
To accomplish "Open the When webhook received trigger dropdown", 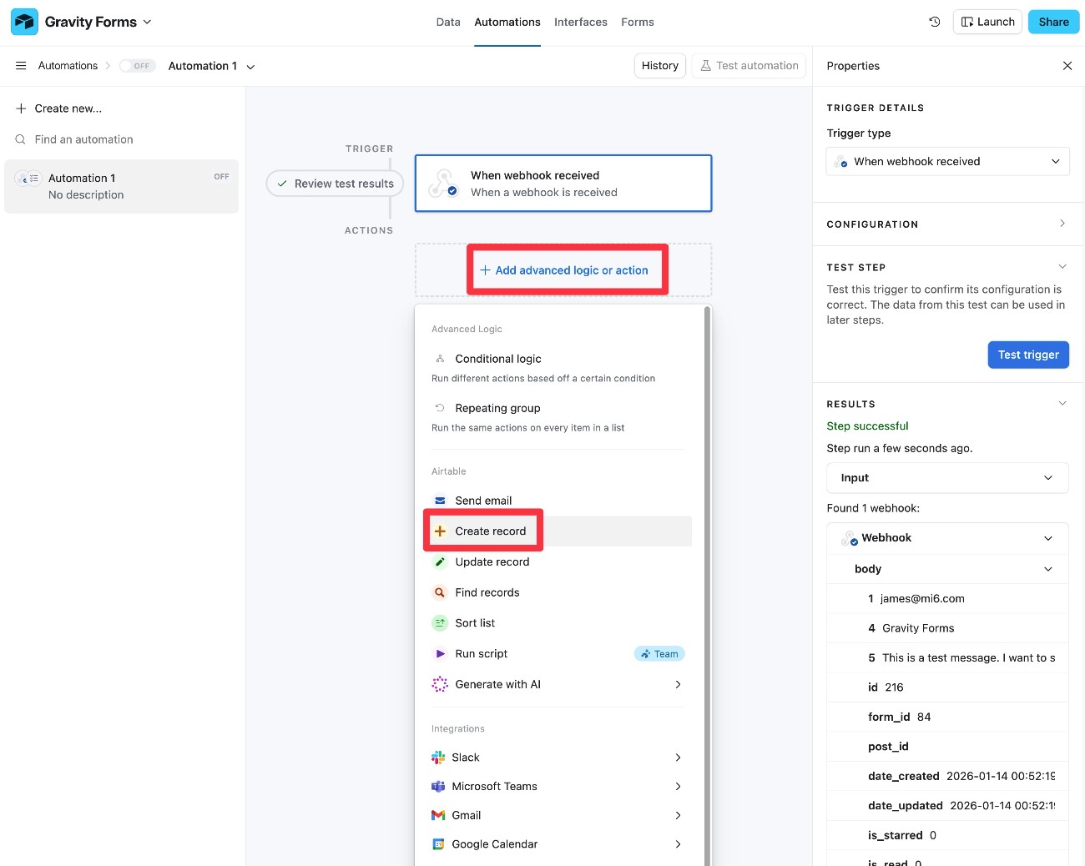I will coord(947,161).
